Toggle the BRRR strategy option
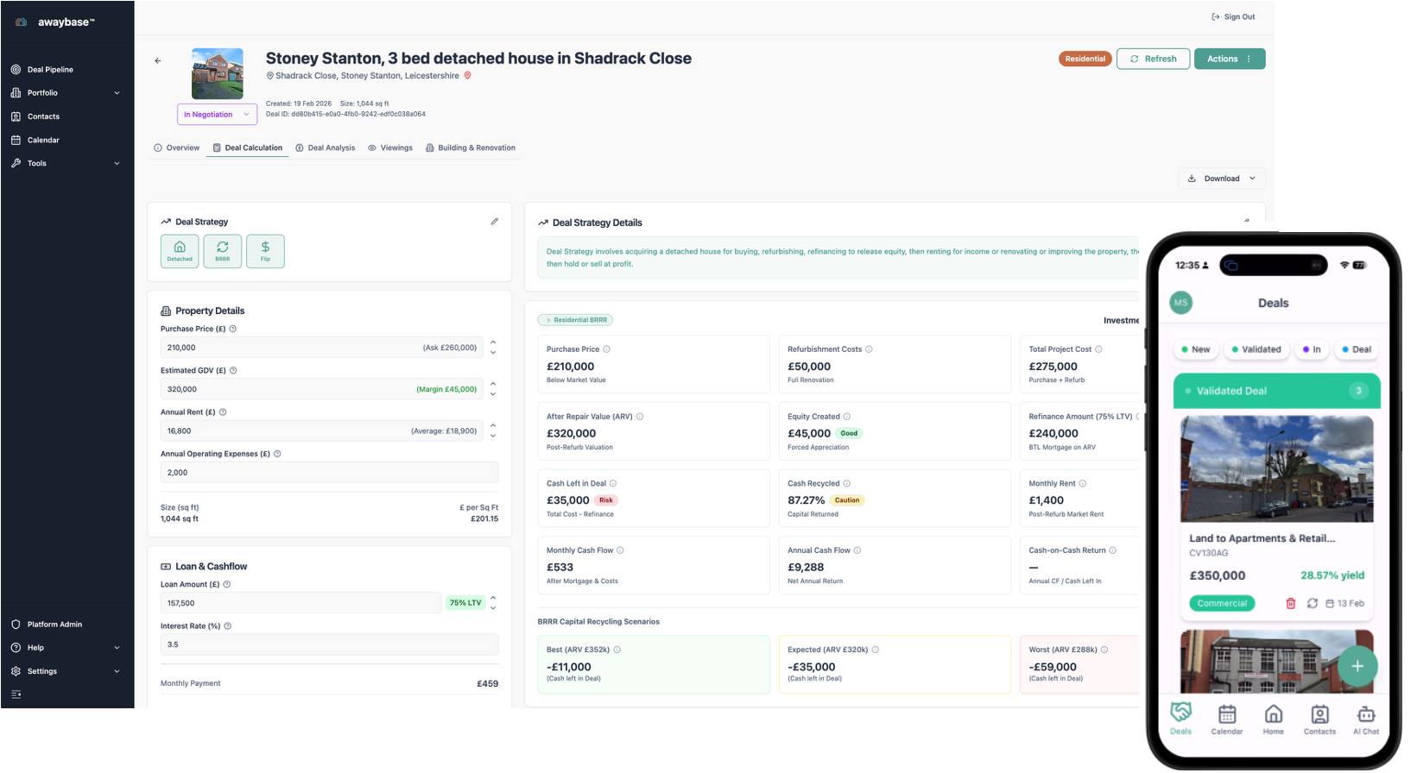This screenshot has width=1411, height=773. point(223,251)
